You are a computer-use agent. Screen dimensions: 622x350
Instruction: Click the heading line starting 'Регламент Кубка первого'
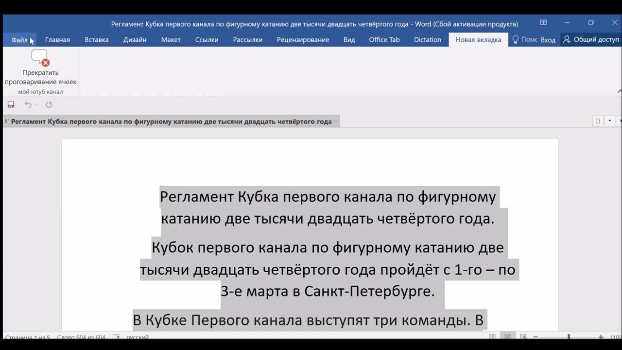[328, 196]
